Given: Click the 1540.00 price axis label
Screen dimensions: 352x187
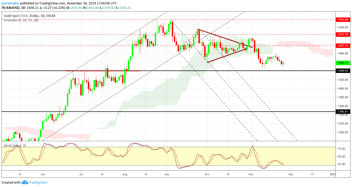Looking at the screenshot, I should [x=343, y=27].
